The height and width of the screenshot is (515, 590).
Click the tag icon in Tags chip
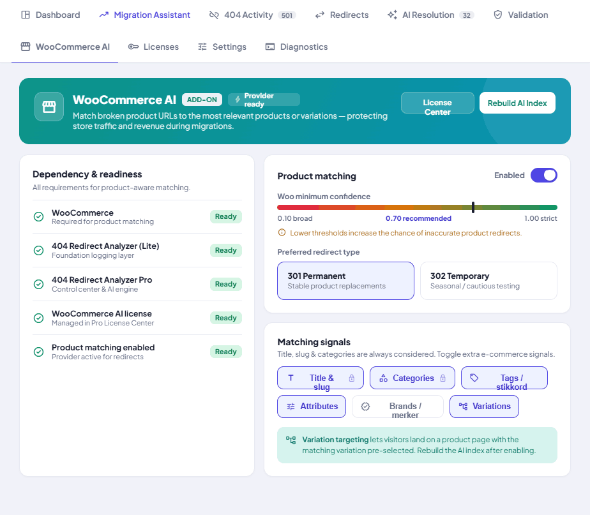point(474,378)
